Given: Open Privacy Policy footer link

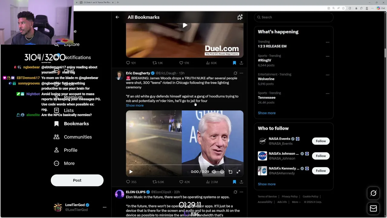Looking at the screenshot, I should [290, 197].
